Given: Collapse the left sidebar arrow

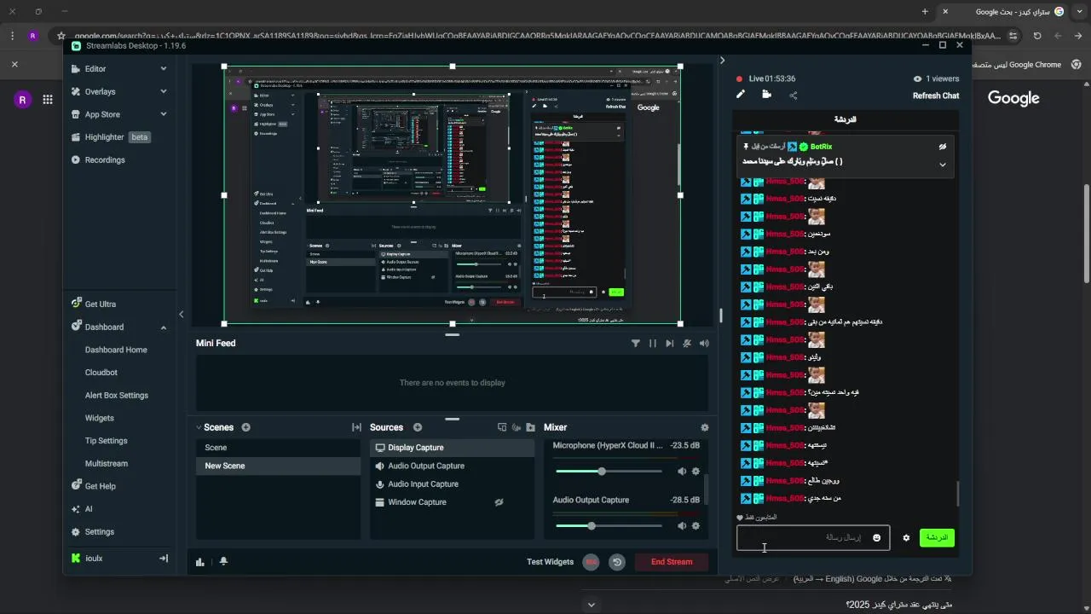Looking at the screenshot, I should [181, 315].
